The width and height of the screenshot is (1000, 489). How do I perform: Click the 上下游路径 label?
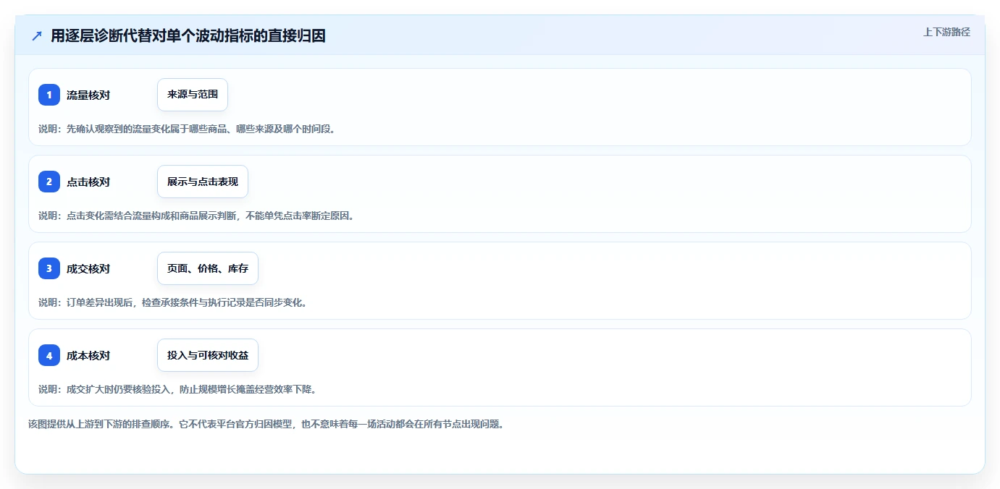click(946, 32)
